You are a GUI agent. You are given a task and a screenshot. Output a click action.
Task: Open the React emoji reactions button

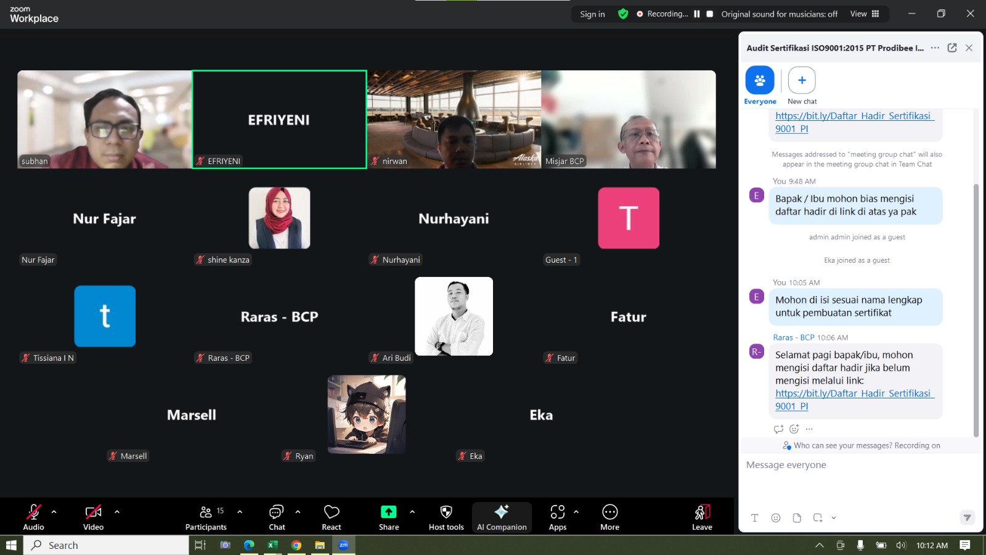pos(332,517)
